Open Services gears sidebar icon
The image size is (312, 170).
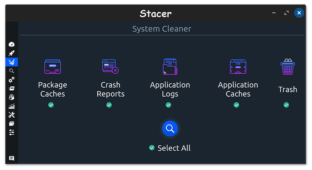point(12,80)
